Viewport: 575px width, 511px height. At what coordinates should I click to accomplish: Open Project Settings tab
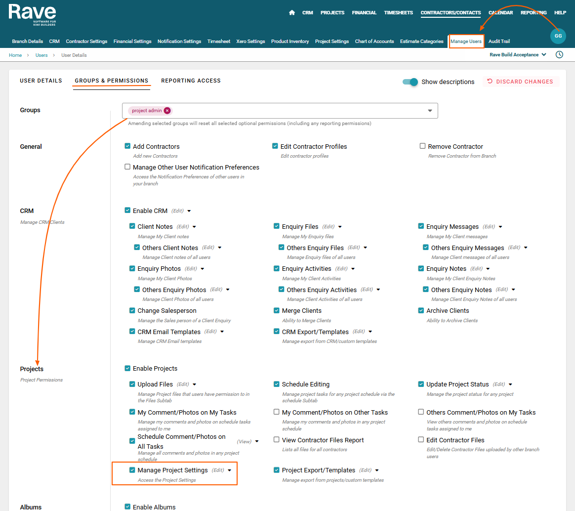pyautogui.click(x=332, y=42)
